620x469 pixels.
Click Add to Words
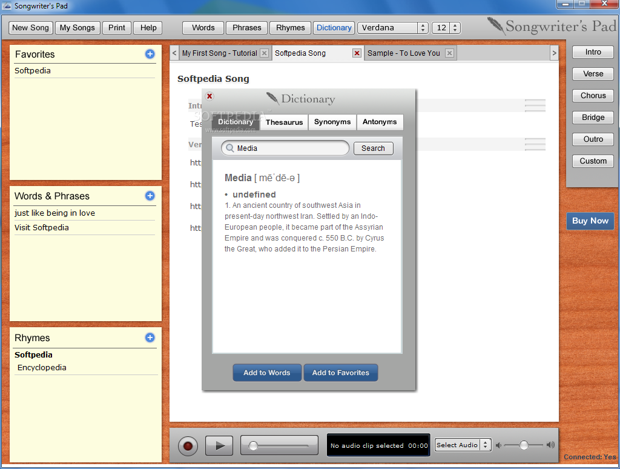pos(267,373)
